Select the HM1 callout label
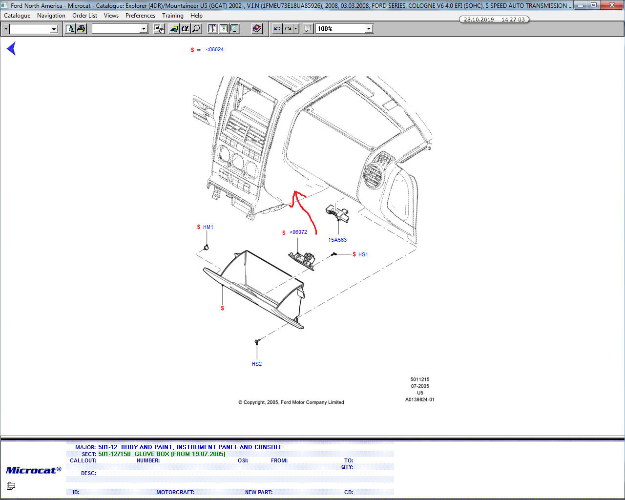 (208, 227)
